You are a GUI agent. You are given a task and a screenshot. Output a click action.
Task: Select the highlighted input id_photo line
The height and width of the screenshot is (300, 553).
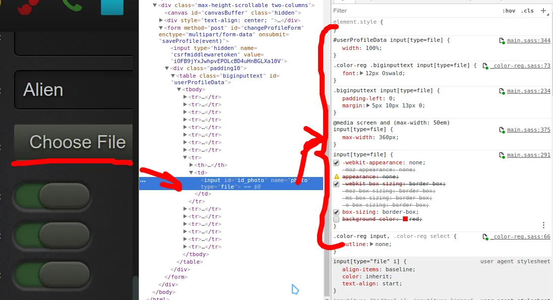click(231, 183)
